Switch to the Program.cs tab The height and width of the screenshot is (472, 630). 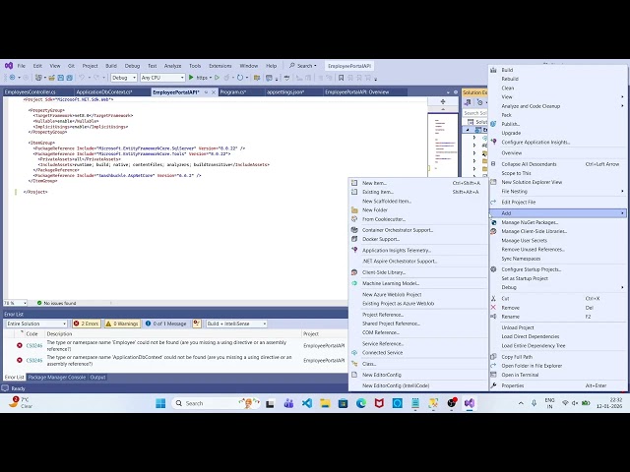pos(233,91)
